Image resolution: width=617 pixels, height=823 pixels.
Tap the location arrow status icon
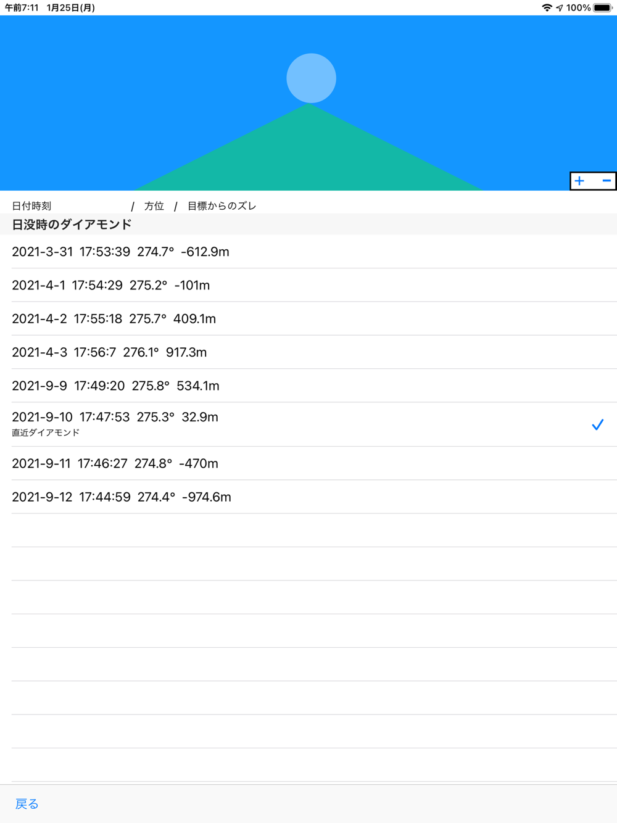pyautogui.click(x=560, y=8)
